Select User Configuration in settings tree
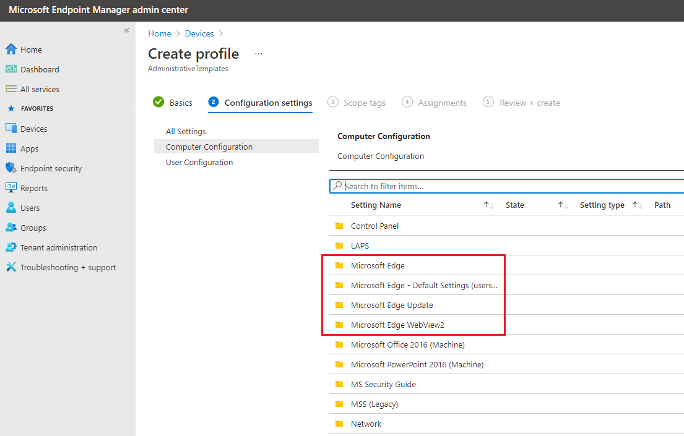Image resolution: width=684 pixels, height=436 pixels. pyautogui.click(x=199, y=162)
